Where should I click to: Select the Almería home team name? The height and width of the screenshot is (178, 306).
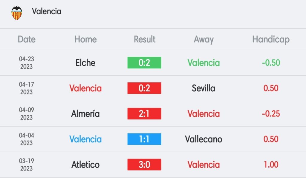85,114
